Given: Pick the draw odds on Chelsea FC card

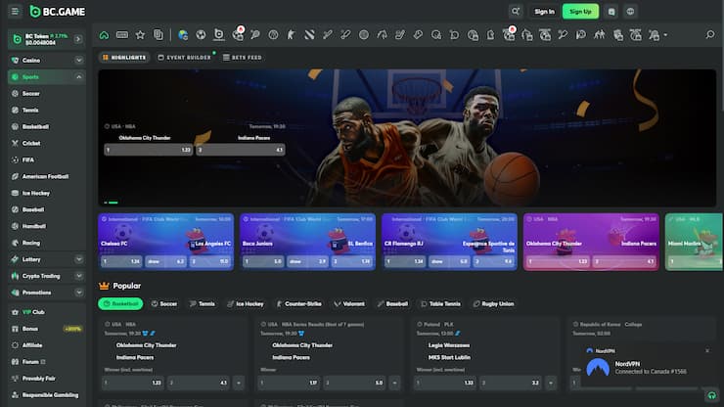Looking at the screenshot, I should coord(165,261).
